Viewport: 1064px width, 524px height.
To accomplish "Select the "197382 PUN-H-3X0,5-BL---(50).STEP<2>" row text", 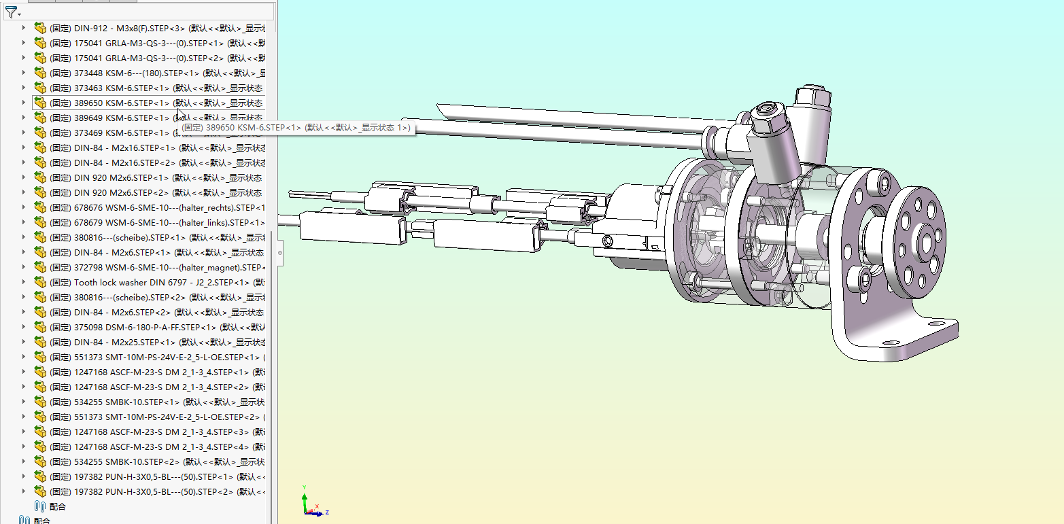I will click(157, 491).
